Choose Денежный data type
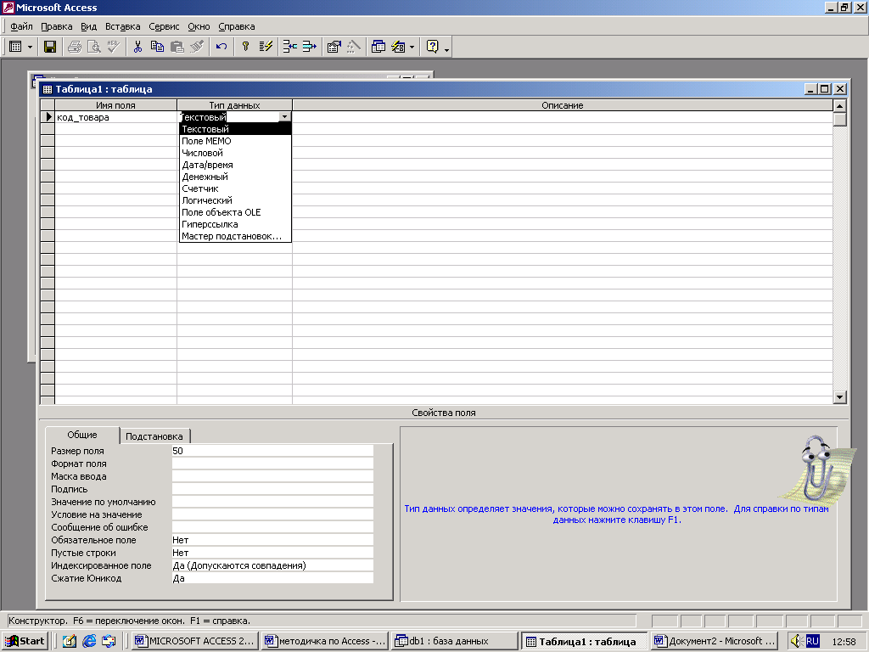869x652 pixels. pos(236,177)
